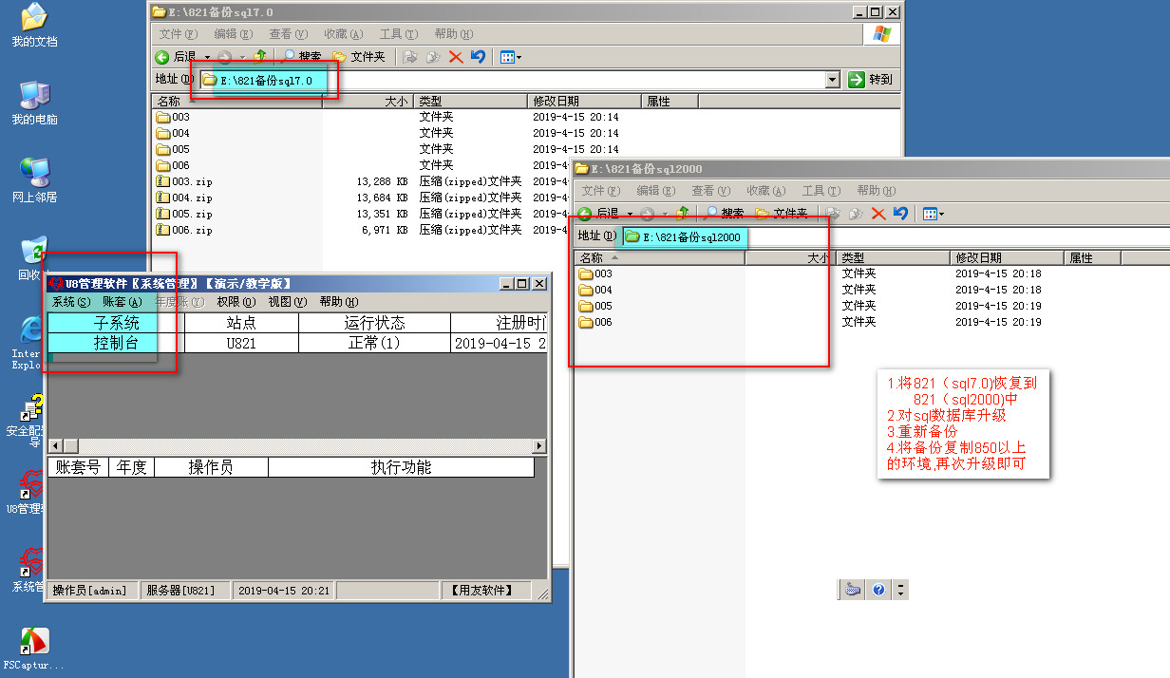The image size is (1170, 678).
Task: Click the up-folder icon in sql7.0 window
Action: pos(259,57)
